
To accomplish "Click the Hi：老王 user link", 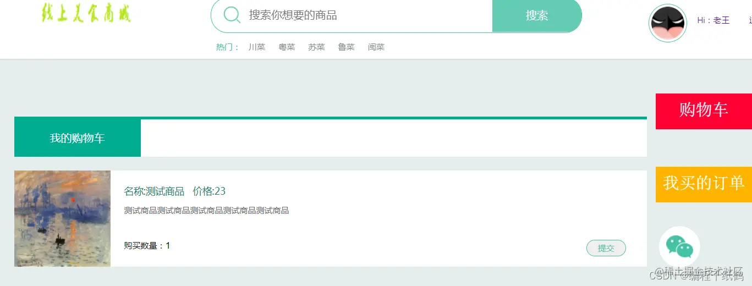I will click(x=713, y=20).
